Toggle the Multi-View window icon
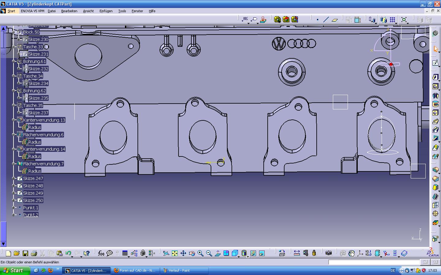Screen dimensions: 441x275 tap(226, 253)
